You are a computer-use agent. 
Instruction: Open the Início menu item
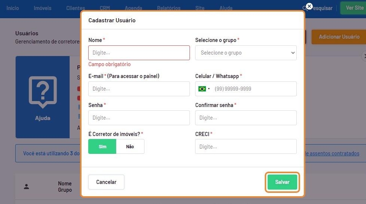[x=13, y=8]
